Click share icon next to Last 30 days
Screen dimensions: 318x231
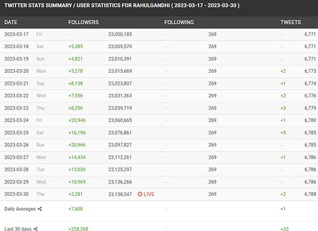[36, 229]
